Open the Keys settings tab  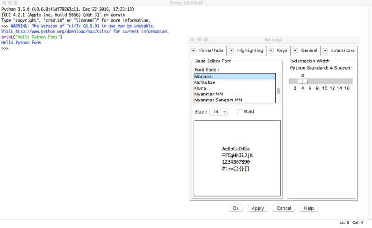(278, 50)
